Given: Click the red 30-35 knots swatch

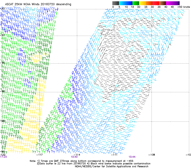Looking at the screenshot, I should (x=156, y=3).
